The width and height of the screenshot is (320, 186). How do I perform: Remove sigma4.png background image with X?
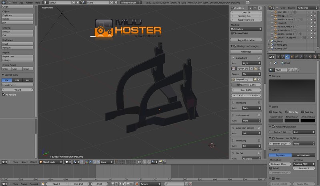[x=259, y=58]
